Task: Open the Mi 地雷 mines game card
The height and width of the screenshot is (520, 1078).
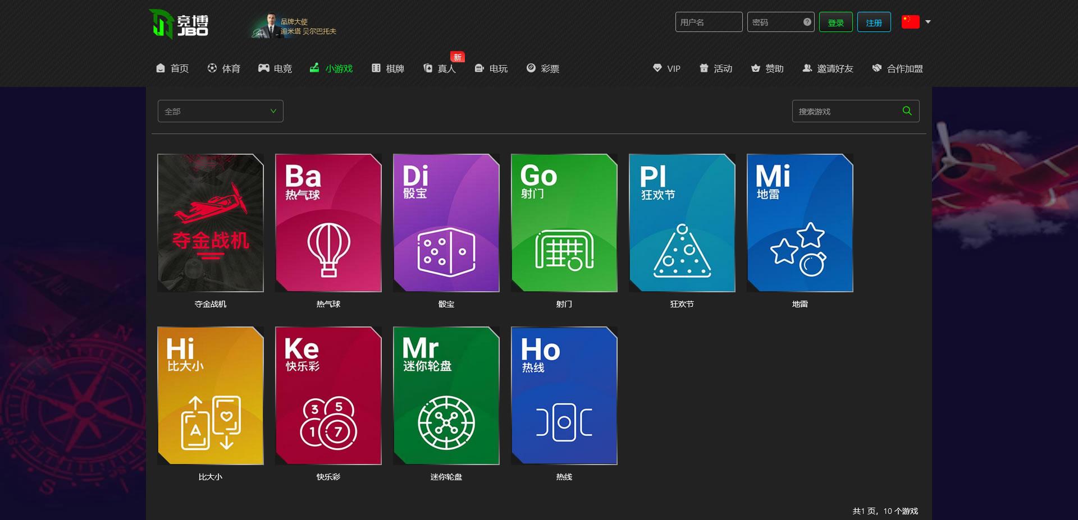Action: click(x=800, y=223)
